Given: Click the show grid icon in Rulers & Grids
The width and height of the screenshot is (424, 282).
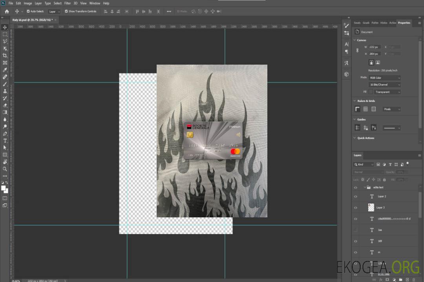Looking at the screenshot, I should point(365,109).
